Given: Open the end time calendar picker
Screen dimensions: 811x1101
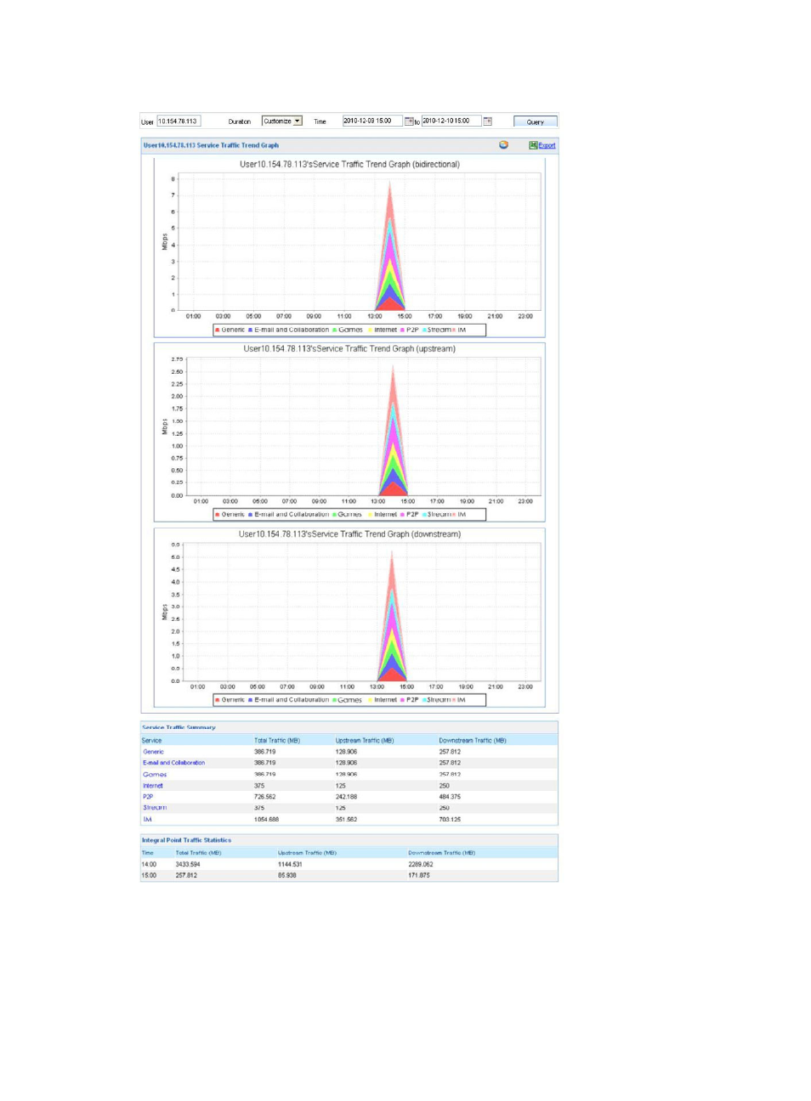Looking at the screenshot, I should pyautogui.click(x=487, y=121).
